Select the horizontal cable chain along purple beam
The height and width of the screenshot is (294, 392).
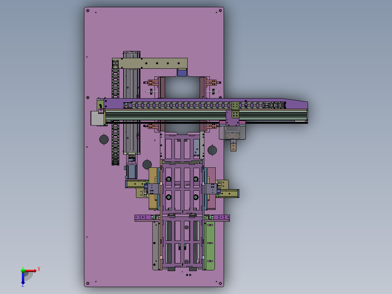(x=204, y=106)
